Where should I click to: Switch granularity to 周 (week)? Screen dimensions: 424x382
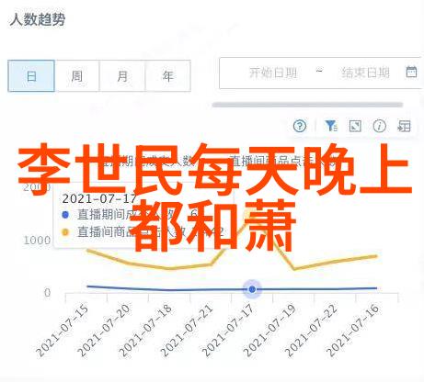[77, 76]
